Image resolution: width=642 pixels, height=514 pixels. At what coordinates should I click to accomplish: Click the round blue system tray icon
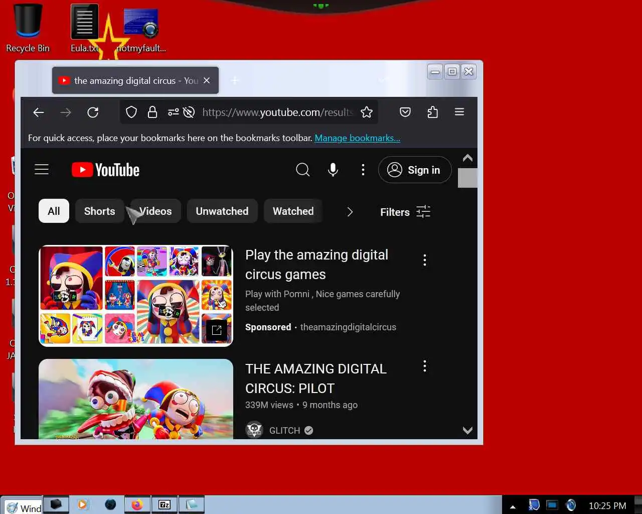tap(570, 505)
